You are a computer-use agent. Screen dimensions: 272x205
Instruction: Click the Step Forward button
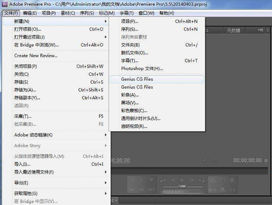[x=192, y=180]
